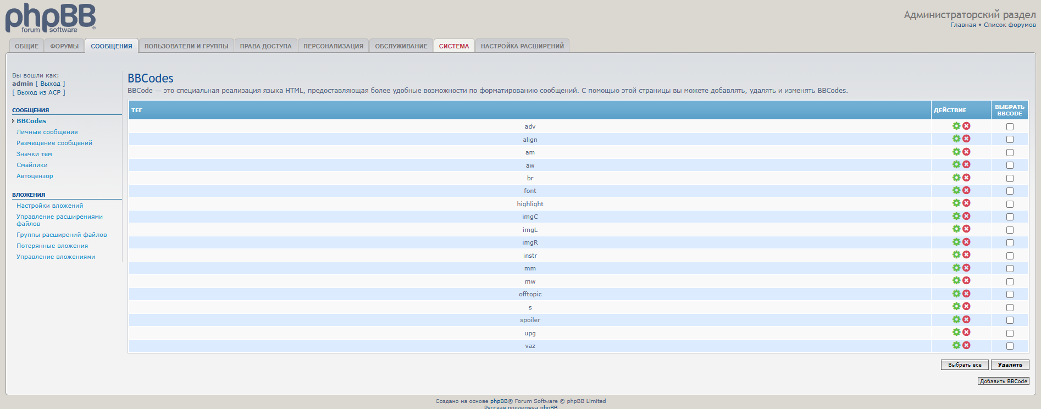This screenshot has width=1041, height=409.
Task: Follow the Список форумов link
Action: (1010, 25)
